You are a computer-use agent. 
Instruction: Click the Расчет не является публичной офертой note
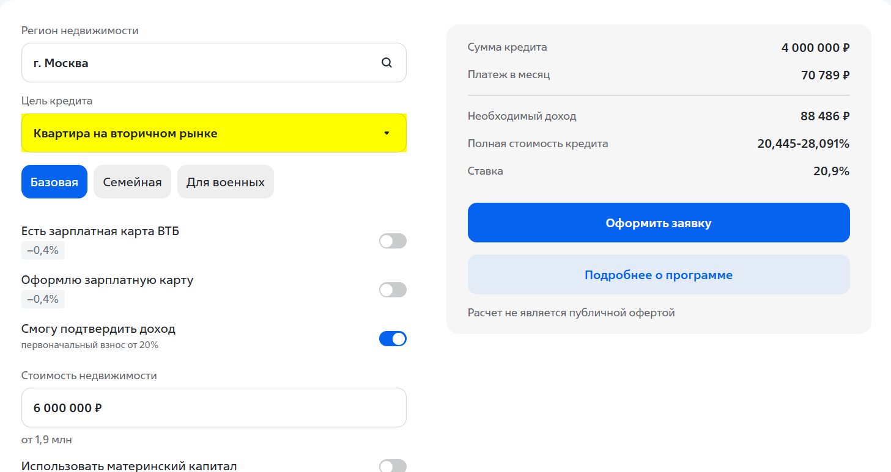click(571, 313)
